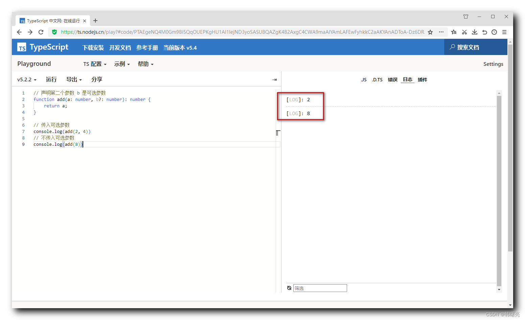Click the console.log(add(8)) line

pyautogui.click(x=58, y=144)
